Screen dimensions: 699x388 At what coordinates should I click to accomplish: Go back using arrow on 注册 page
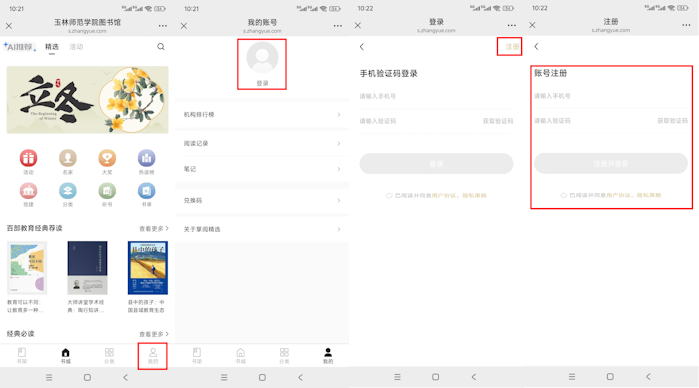pos(537,46)
